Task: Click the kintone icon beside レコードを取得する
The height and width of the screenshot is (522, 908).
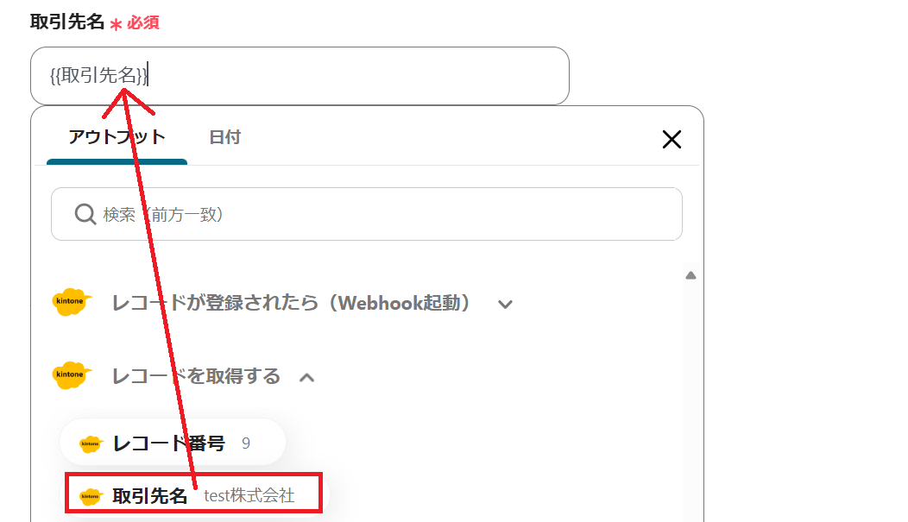Action: pyautogui.click(x=72, y=375)
